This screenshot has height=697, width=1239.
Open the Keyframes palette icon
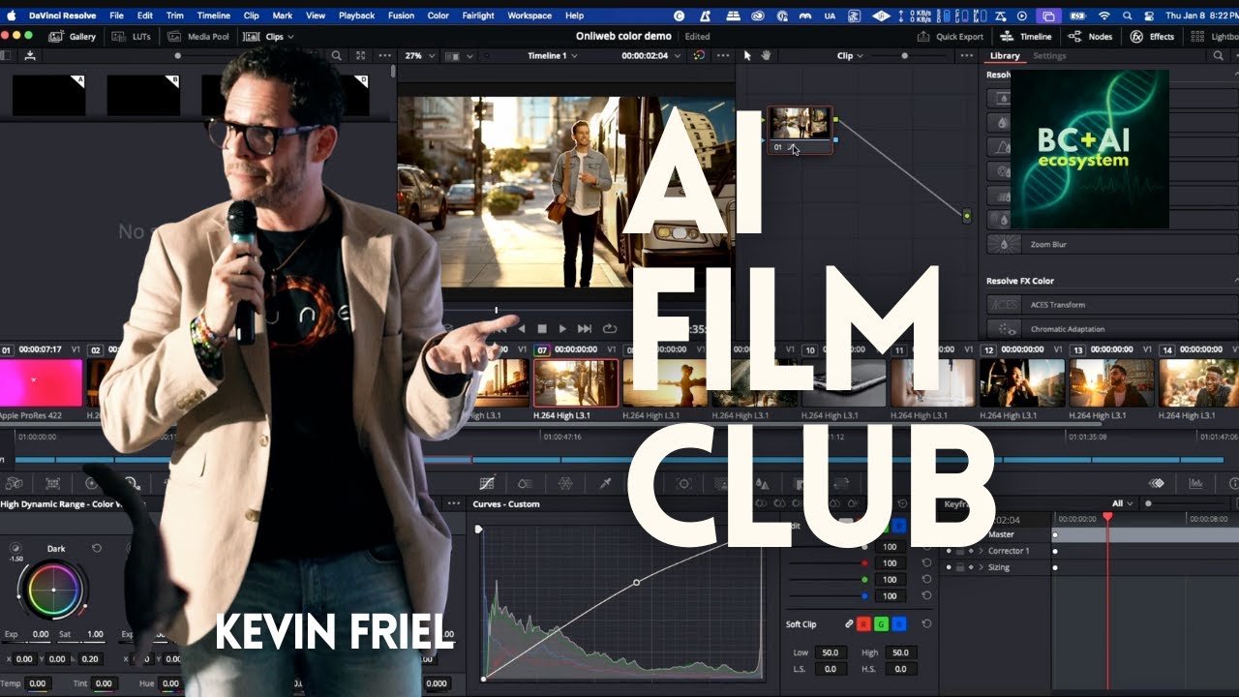click(1156, 482)
